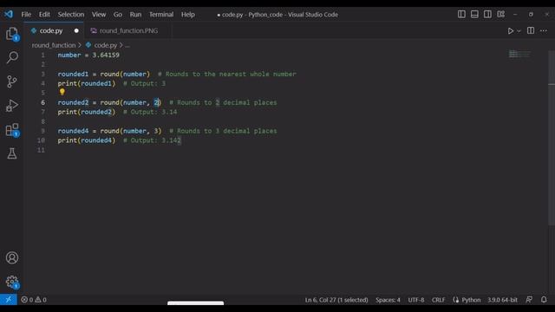Open the Extensions view
This screenshot has height=312, width=555.
[12, 130]
